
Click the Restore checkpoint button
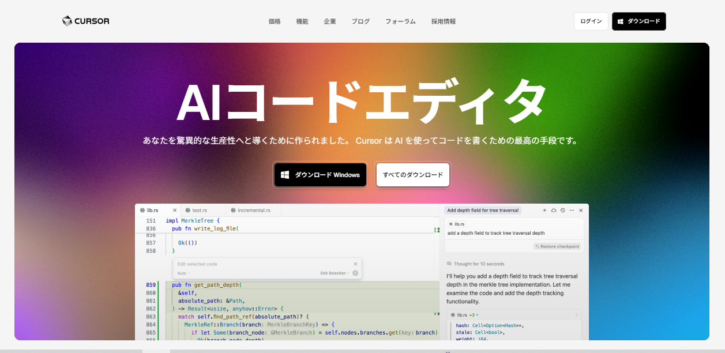pos(558,246)
